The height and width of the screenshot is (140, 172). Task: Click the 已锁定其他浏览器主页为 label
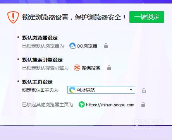pos(48,105)
